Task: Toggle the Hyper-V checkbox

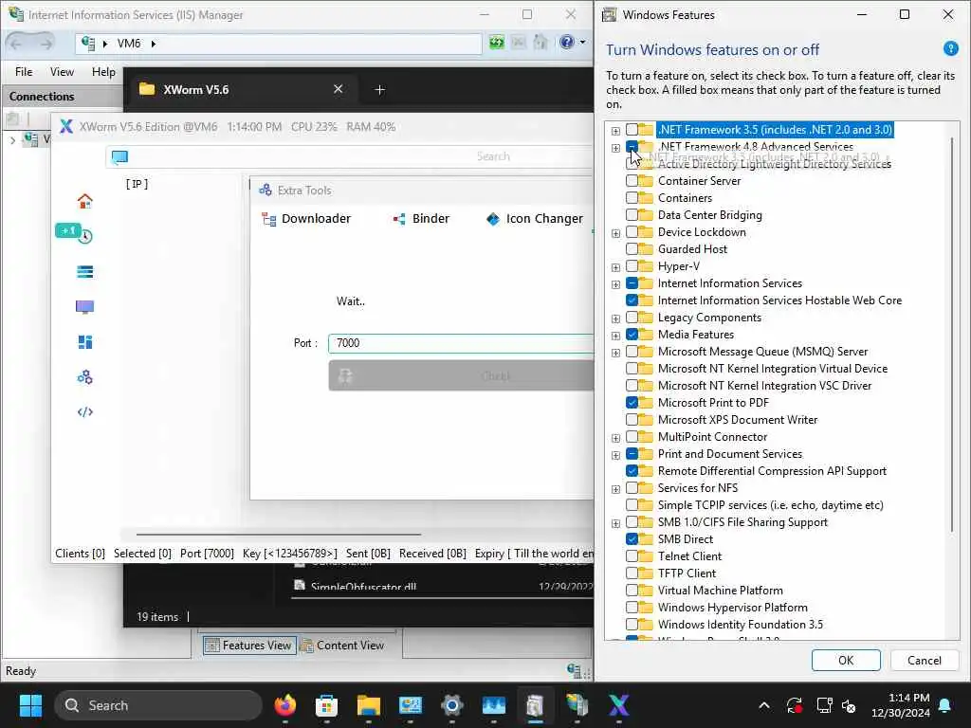Action: [632, 266]
